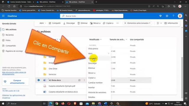The height and width of the screenshot is (106, 189).
Task: Open Compartido in the left sidebar
Action: pos(9,46)
